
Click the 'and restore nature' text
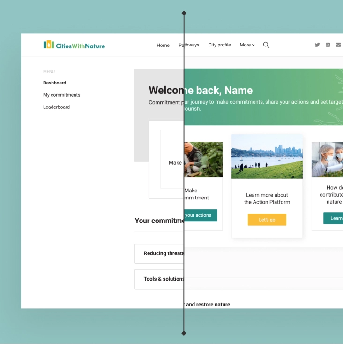(208, 305)
